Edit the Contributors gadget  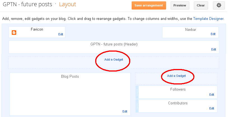pyautogui.click(x=211, y=108)
